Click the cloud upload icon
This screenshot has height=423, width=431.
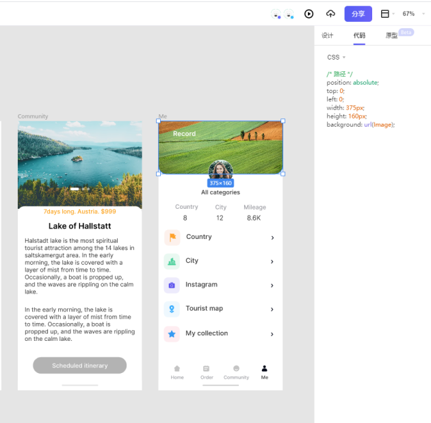click(x=330, y=14)
